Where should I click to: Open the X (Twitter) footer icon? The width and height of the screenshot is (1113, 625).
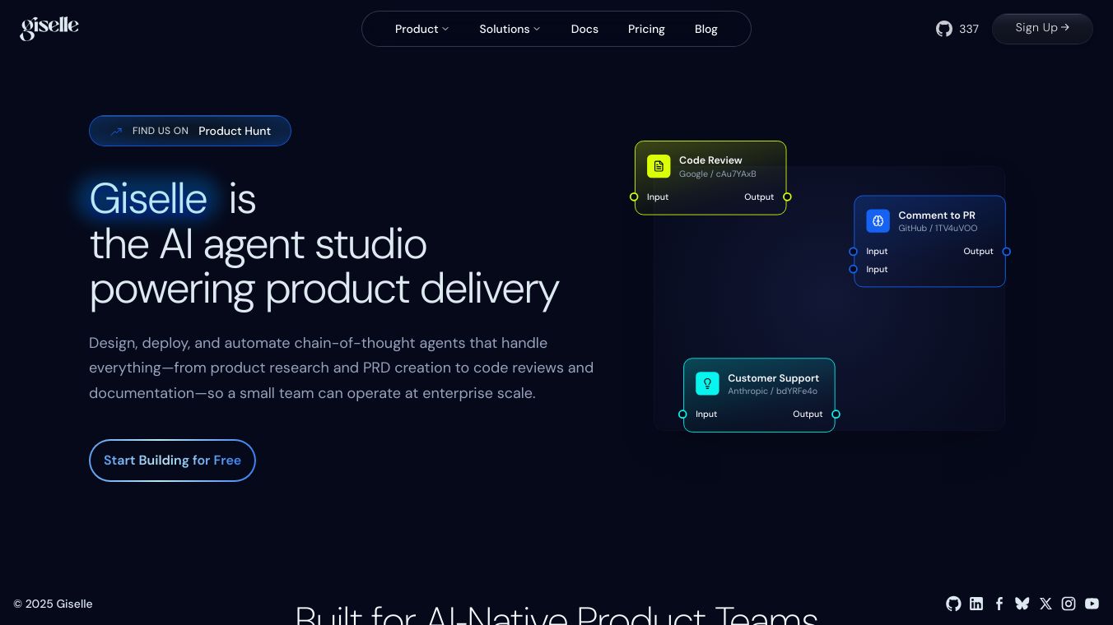coord(1045,604)
